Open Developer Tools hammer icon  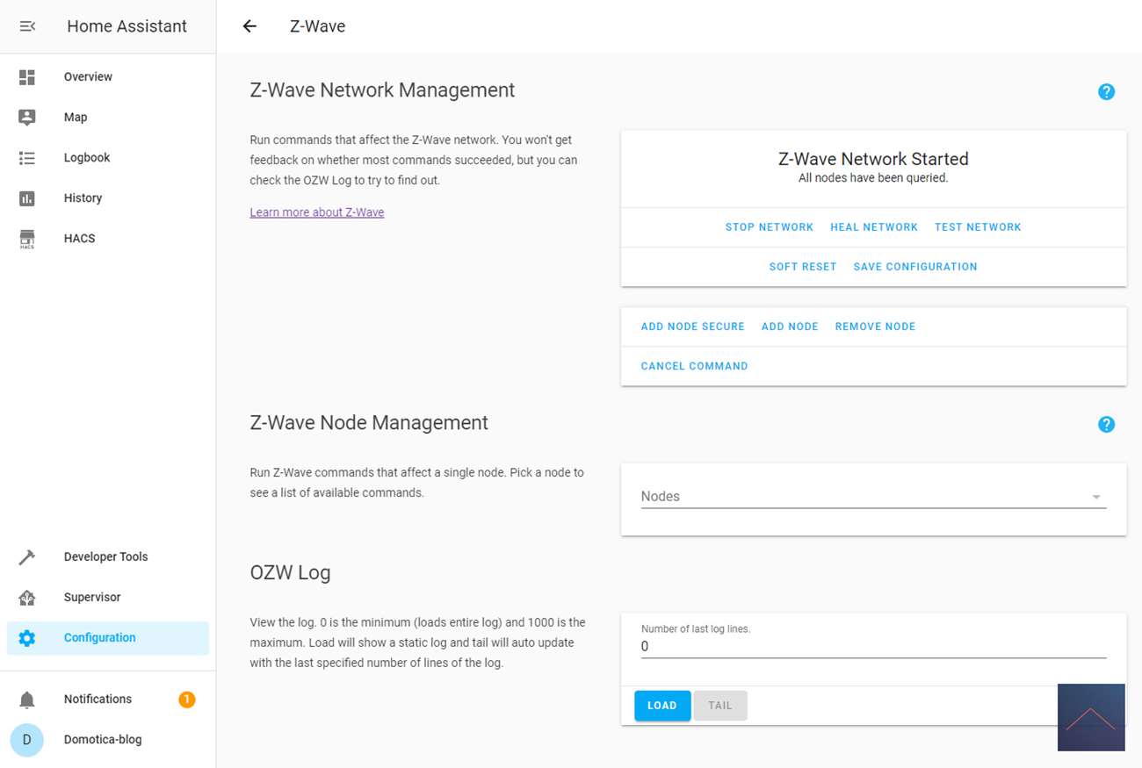[x=27, y=557]
